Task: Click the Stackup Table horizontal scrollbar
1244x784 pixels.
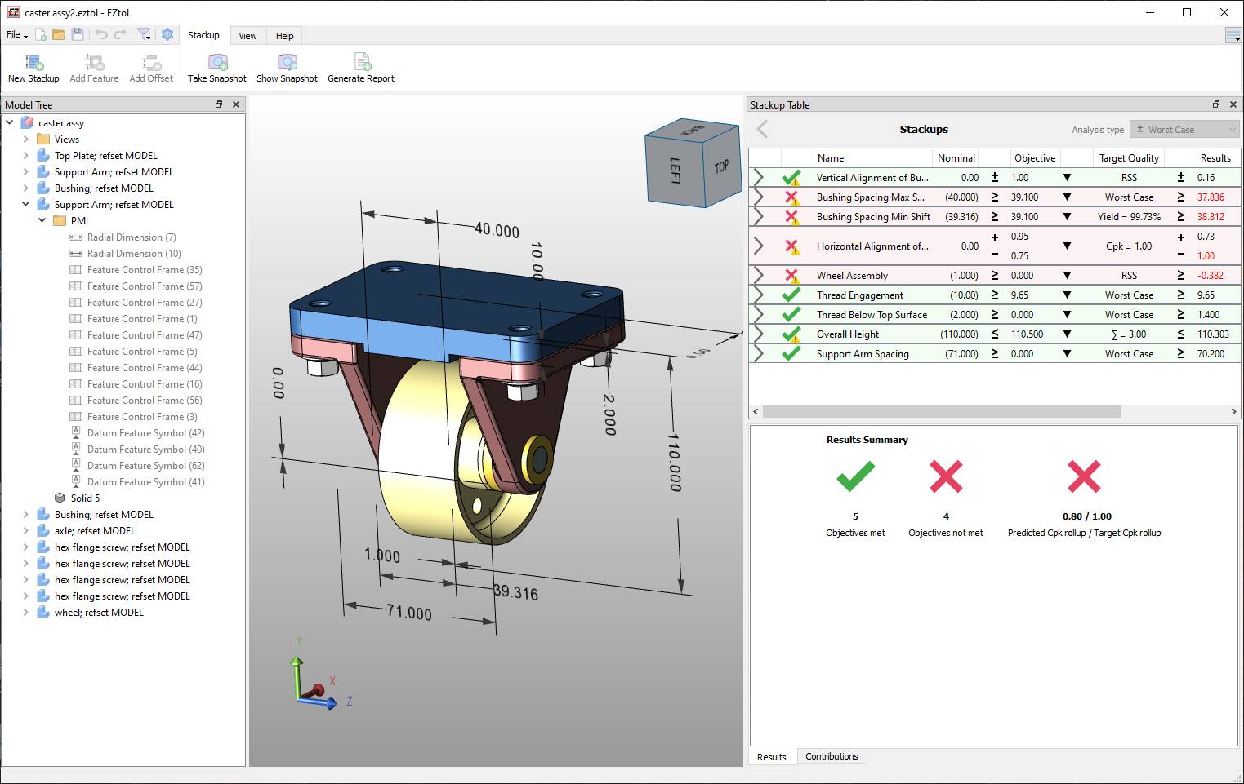Action: point(941,412)
